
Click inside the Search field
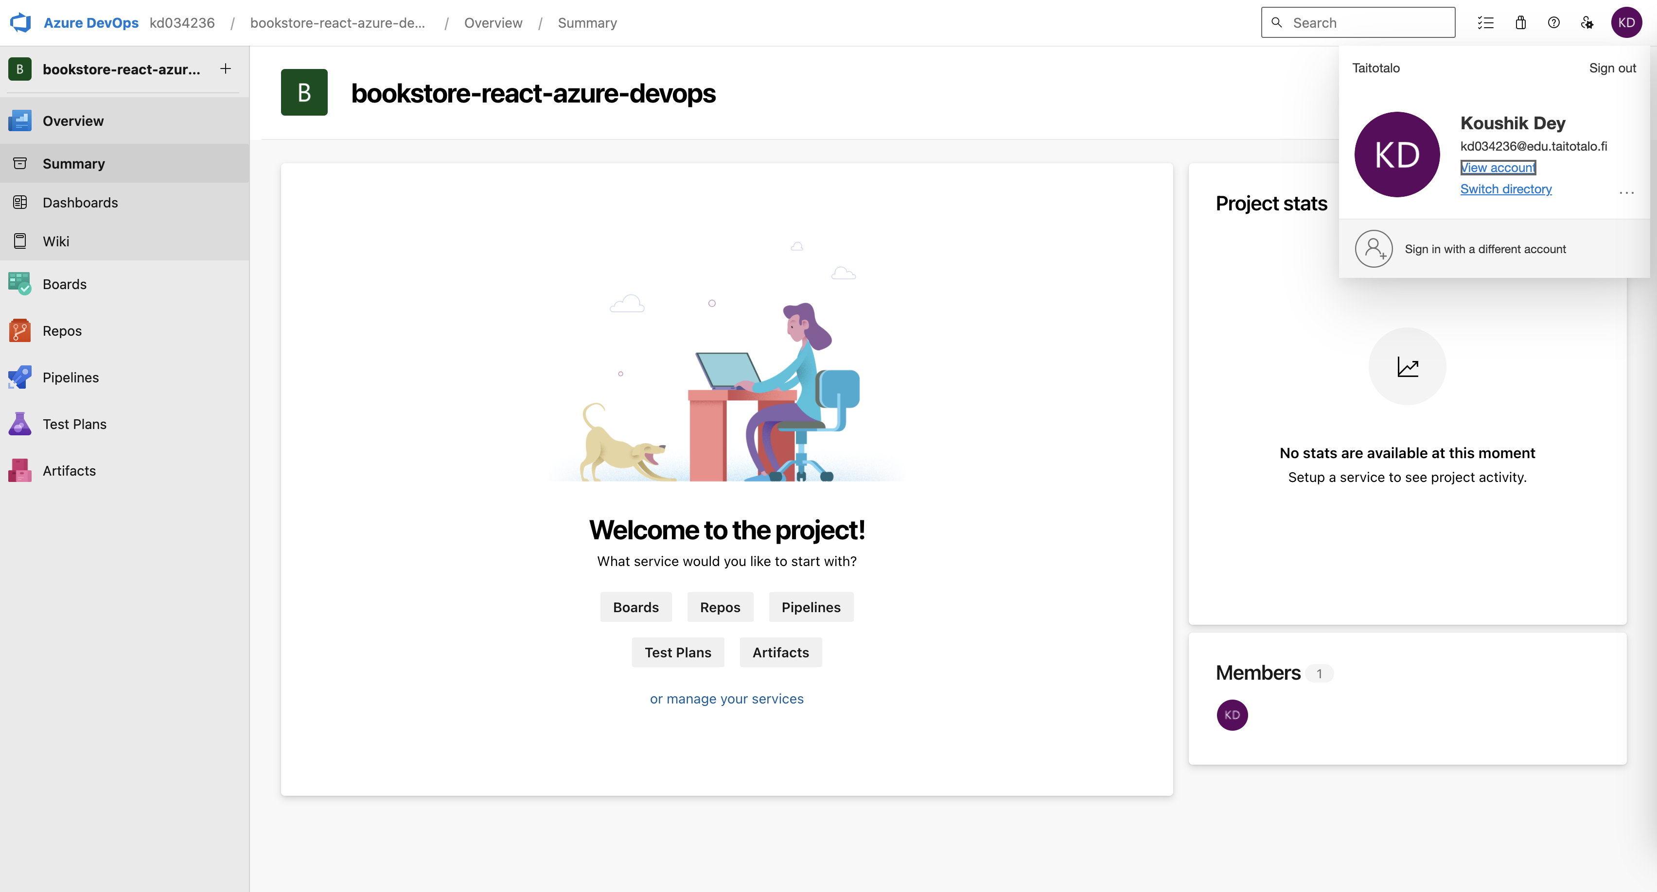pos(1357,22)
